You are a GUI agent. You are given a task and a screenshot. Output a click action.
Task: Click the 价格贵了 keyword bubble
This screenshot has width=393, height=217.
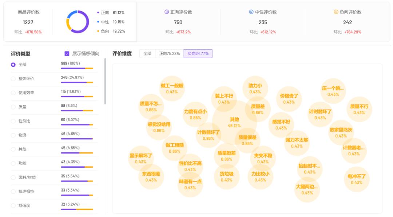(x=289, y=99)
